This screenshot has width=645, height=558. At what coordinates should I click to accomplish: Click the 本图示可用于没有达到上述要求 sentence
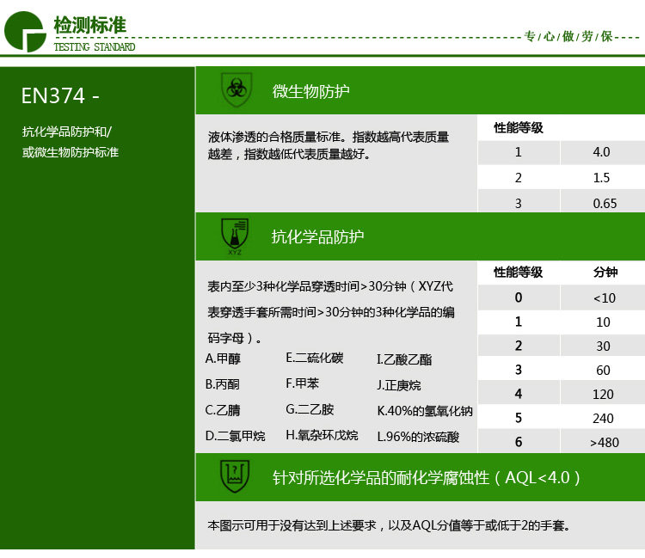tap(389, 525)
